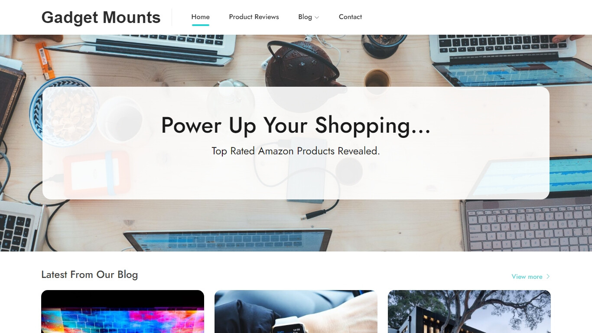This screenshot has width=592, height=333.
Task: Open the colorful keyboard blog thumbnail
Action: (x=123, y=311)
